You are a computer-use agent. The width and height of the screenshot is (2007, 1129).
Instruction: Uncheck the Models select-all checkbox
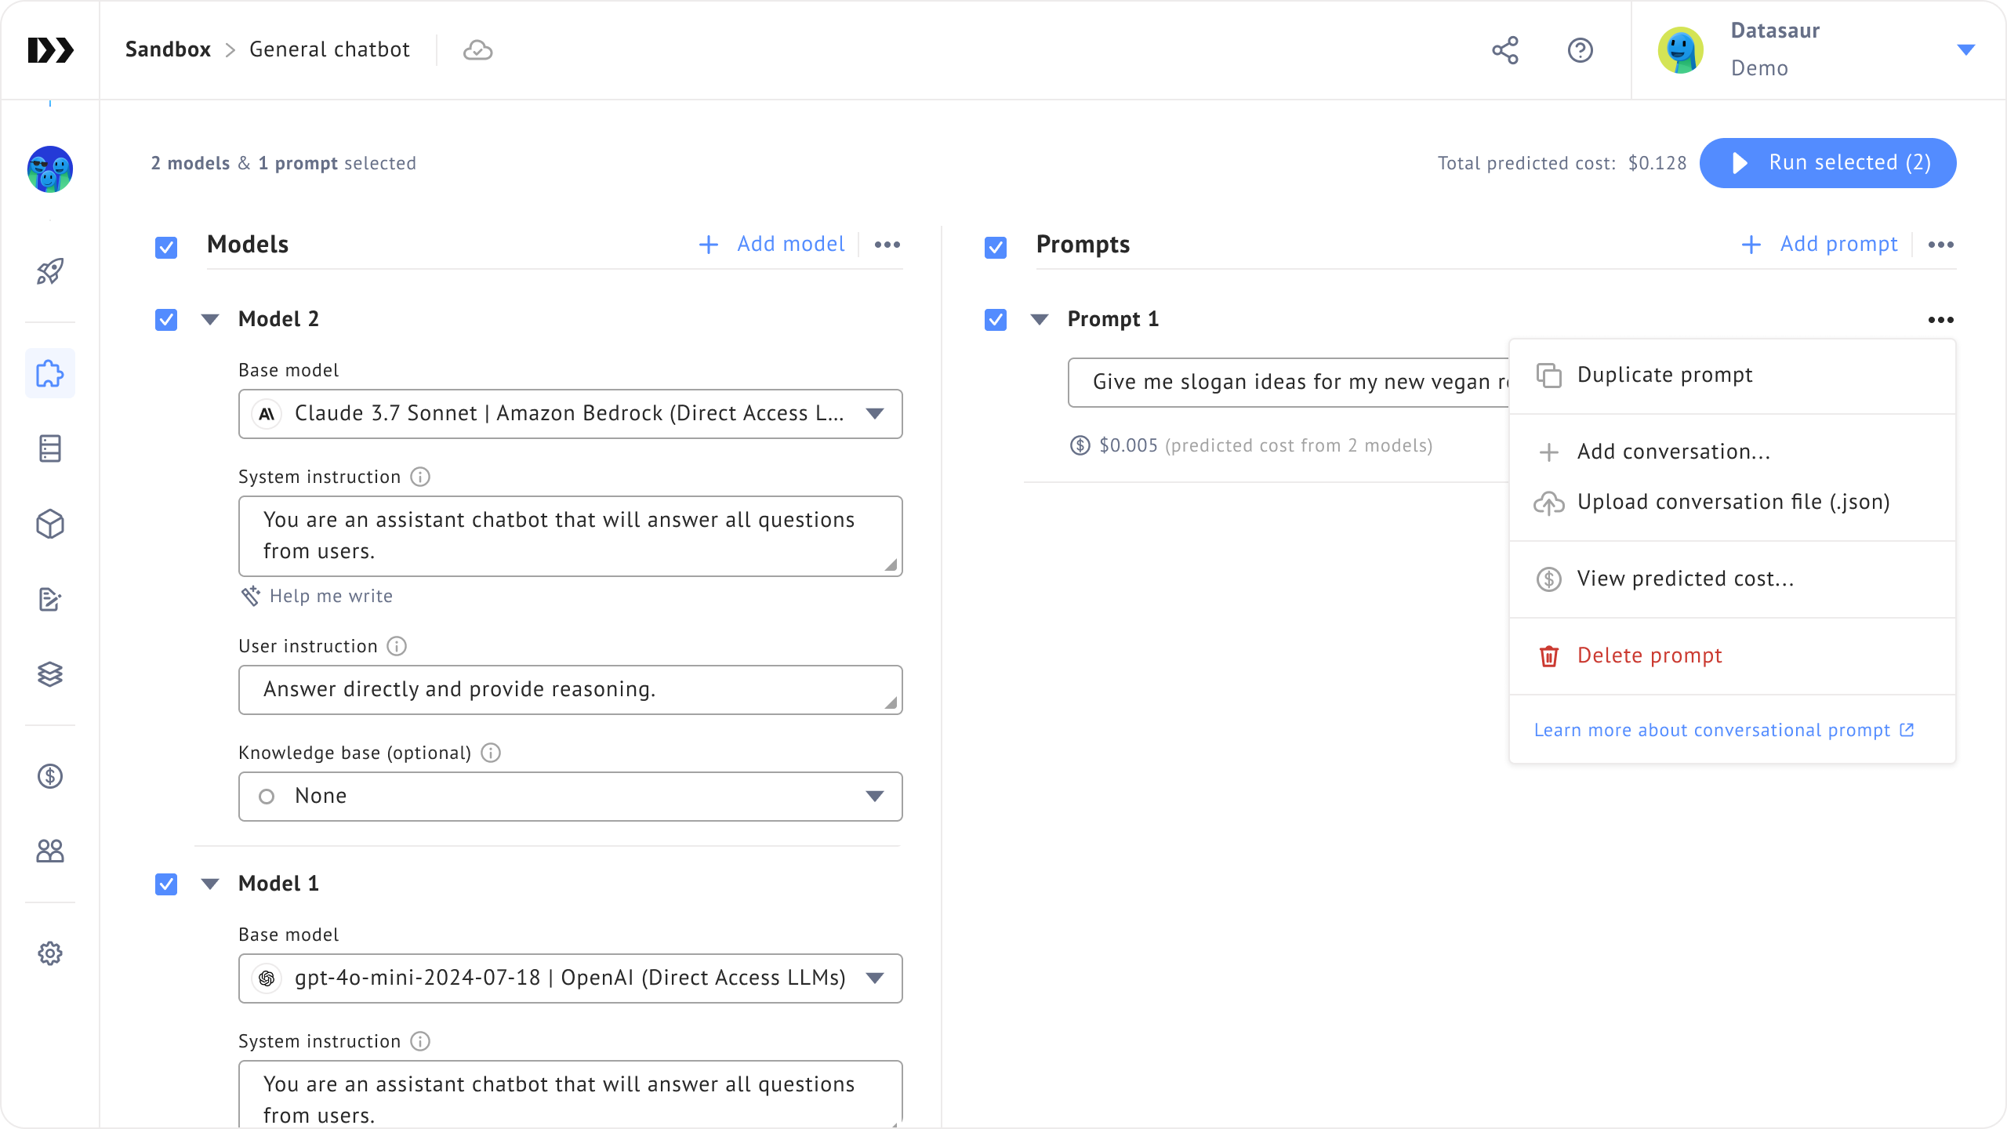tap(166, 248)
